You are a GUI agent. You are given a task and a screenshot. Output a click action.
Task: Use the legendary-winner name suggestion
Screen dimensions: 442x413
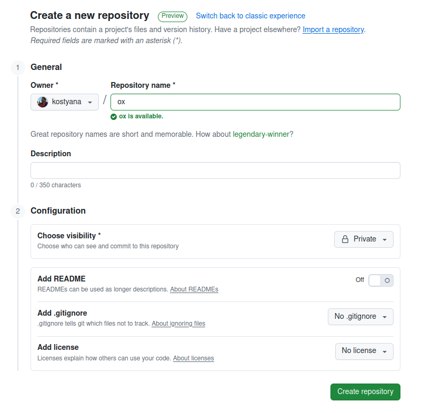(x=261, y=134)
